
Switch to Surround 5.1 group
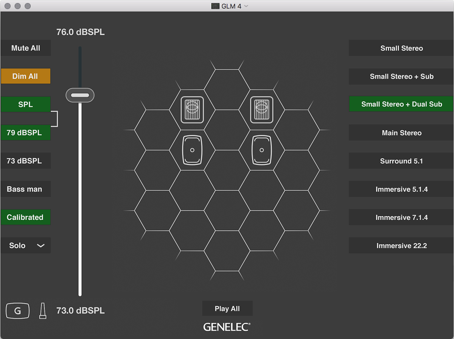[x=401, y=161]
